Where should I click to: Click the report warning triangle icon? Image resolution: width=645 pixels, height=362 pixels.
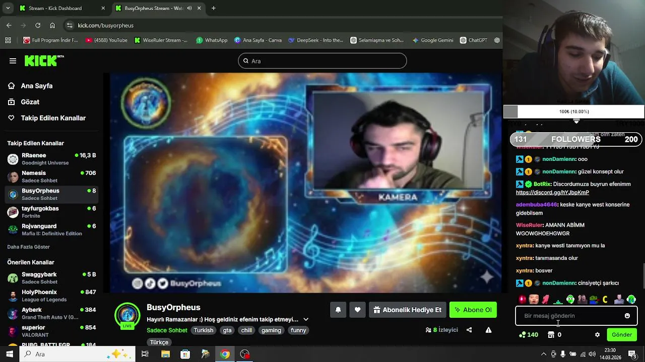(x=488, y=330)
